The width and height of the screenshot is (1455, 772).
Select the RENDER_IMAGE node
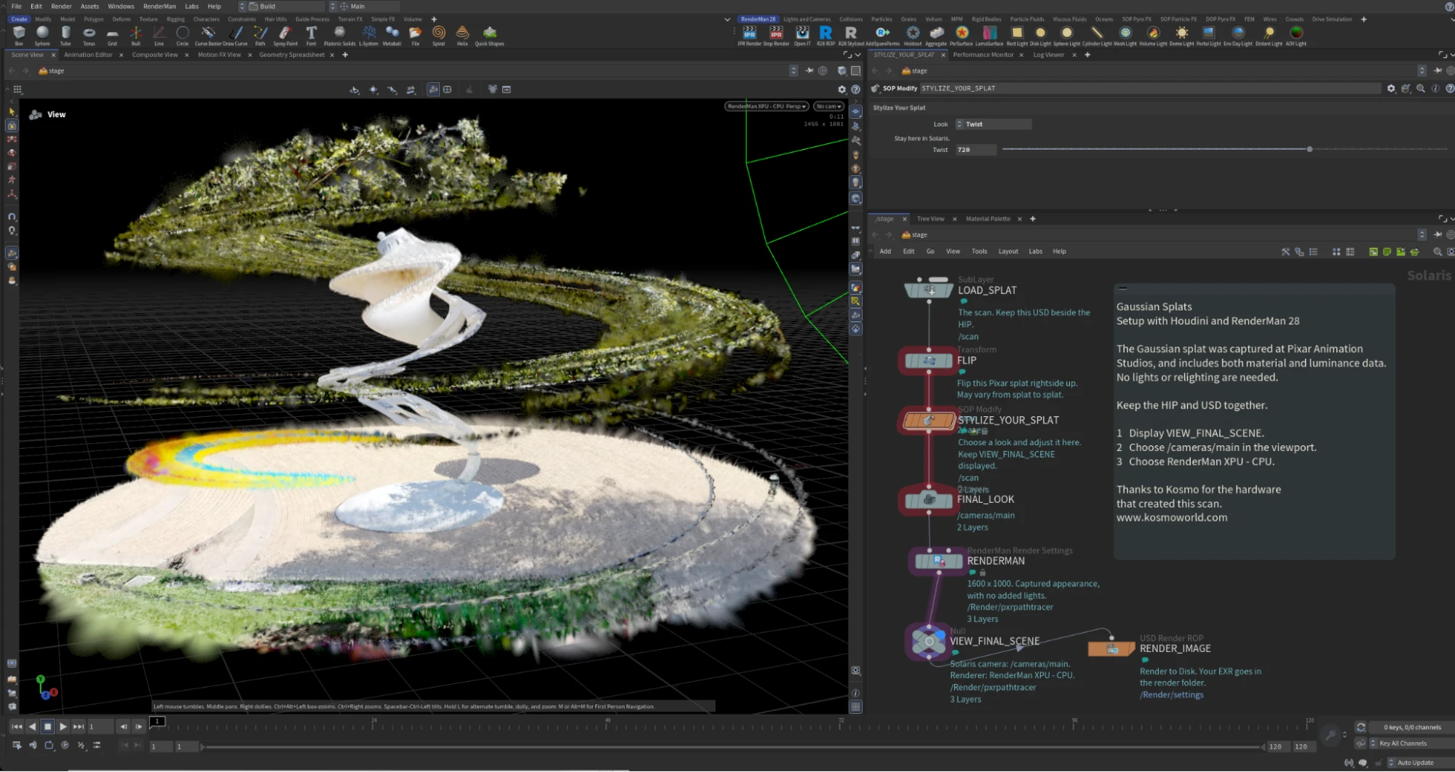point(1111,648)
